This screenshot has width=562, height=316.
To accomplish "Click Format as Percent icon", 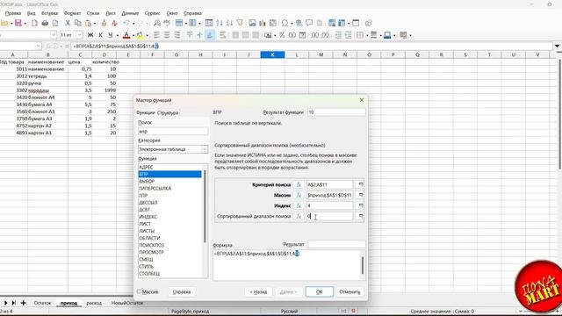I will point(282,35).
